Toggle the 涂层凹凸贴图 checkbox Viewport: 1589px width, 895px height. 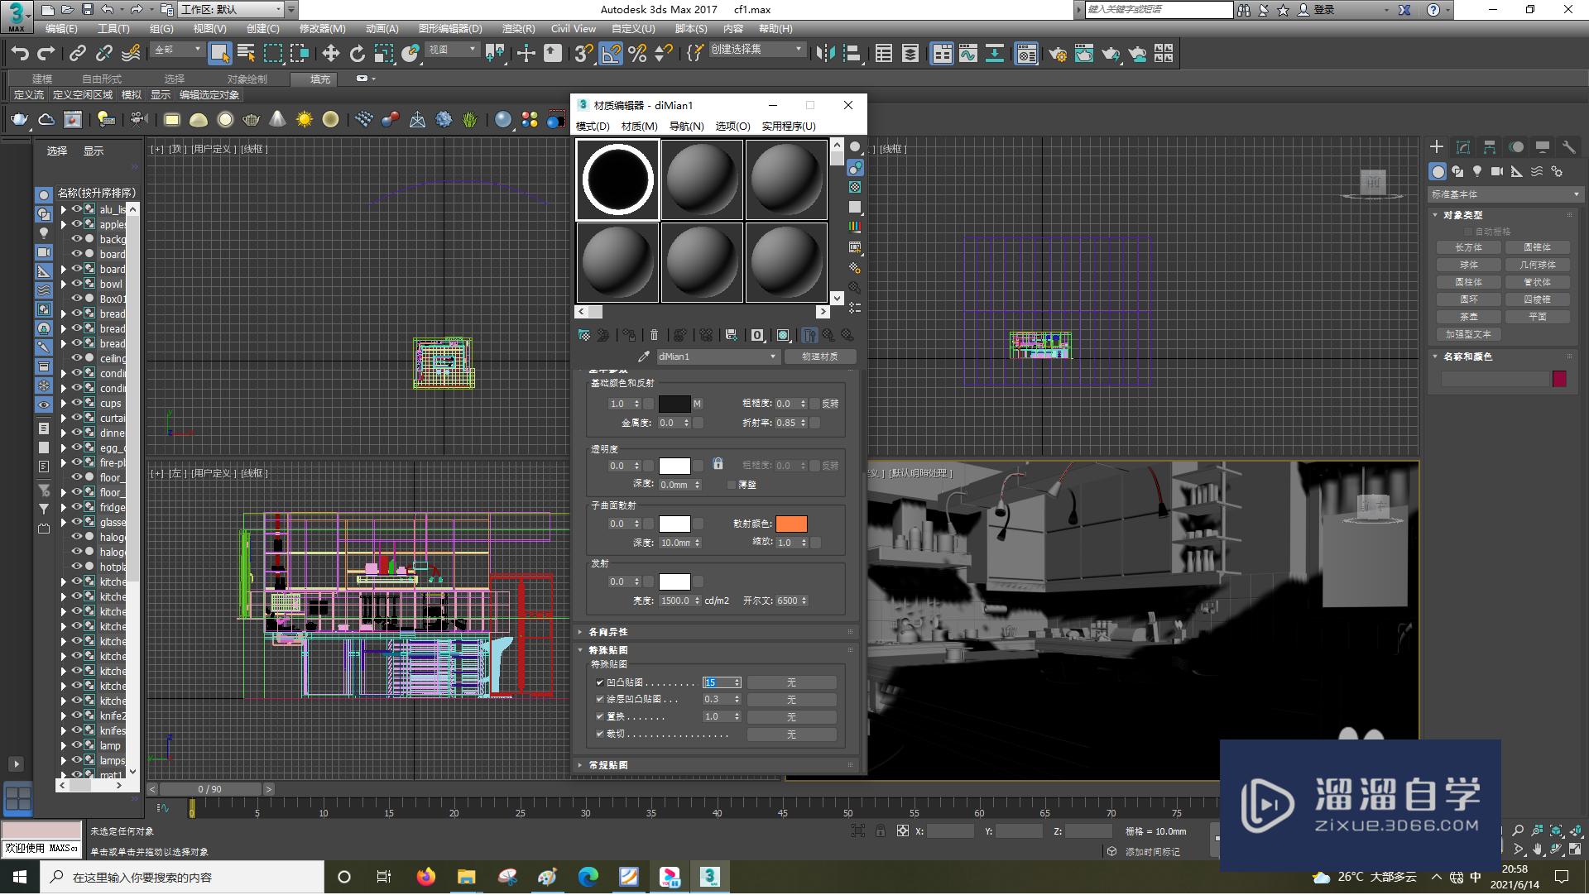pos(600,700)
